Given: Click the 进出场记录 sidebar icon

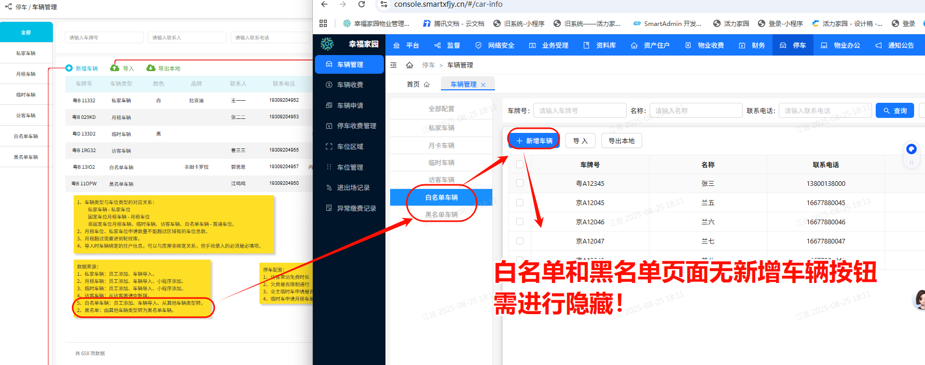Looking at the screenshot, I should 329,187.
